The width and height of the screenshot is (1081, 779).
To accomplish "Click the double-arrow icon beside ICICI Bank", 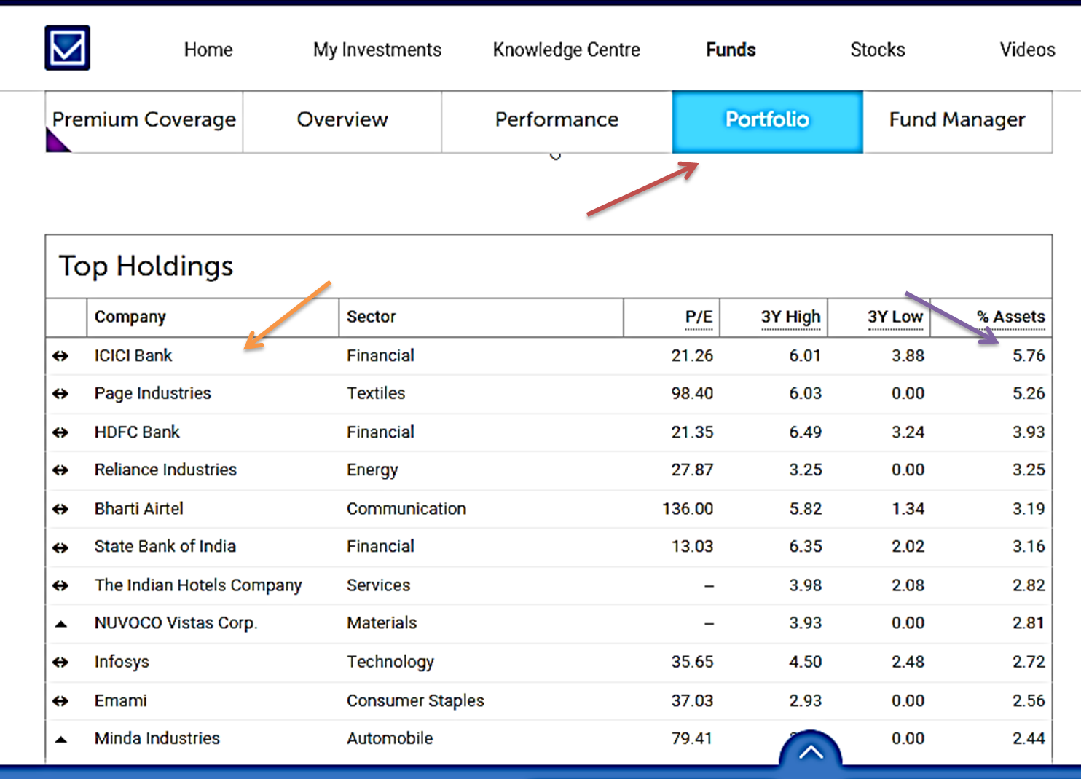I will [x=60, y=356].
